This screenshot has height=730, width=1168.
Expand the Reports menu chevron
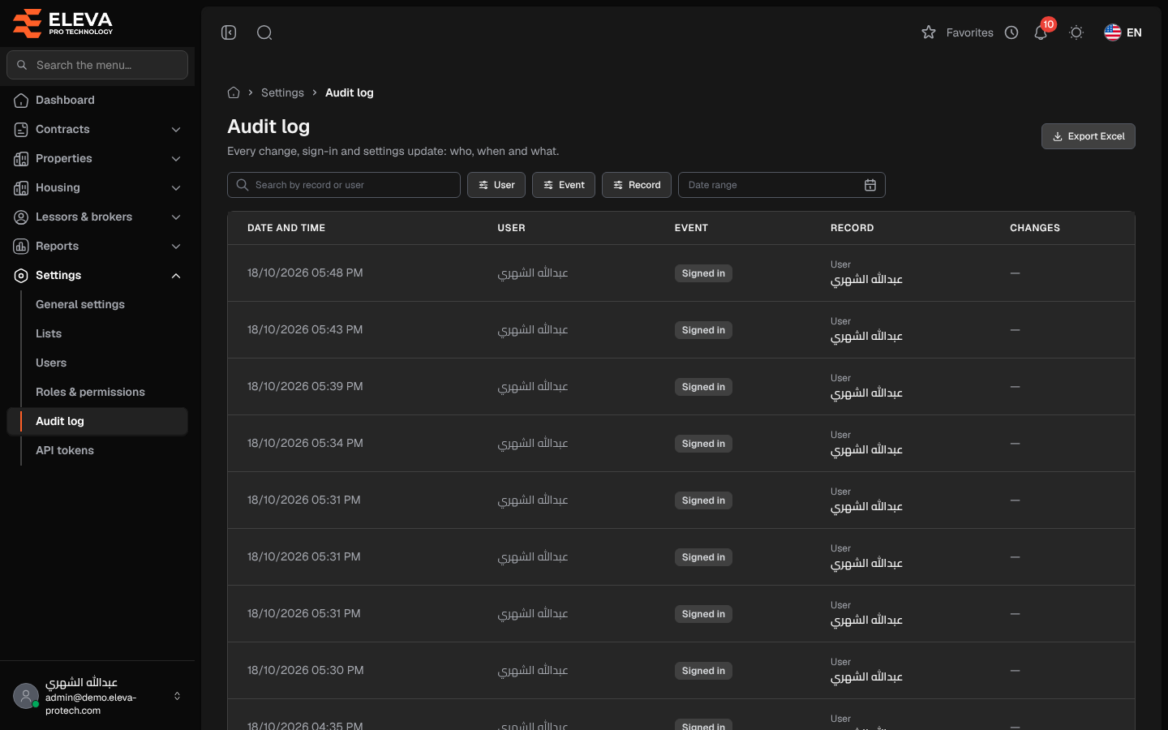[x=176, y=246]
